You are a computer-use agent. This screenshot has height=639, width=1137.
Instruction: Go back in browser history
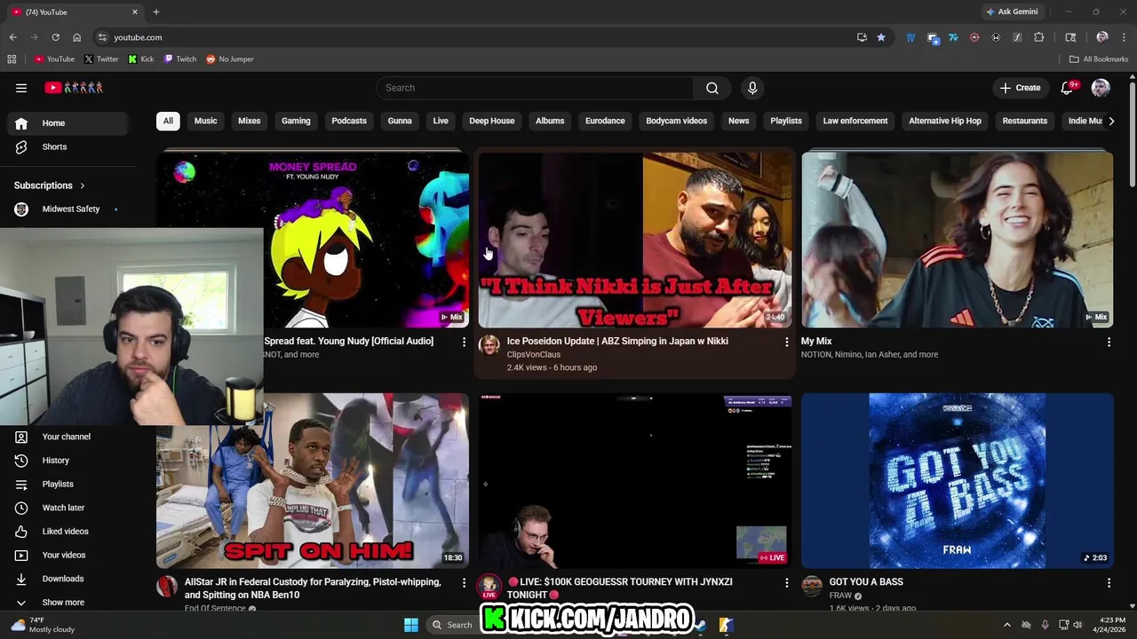pos(12,37)
